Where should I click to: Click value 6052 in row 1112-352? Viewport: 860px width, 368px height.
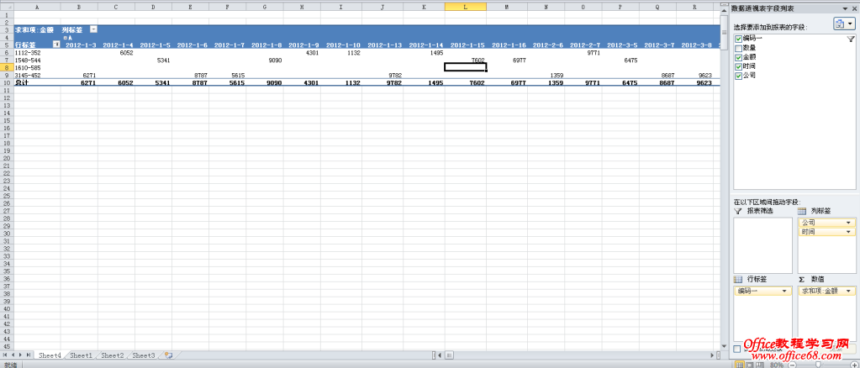pos(126,53)
